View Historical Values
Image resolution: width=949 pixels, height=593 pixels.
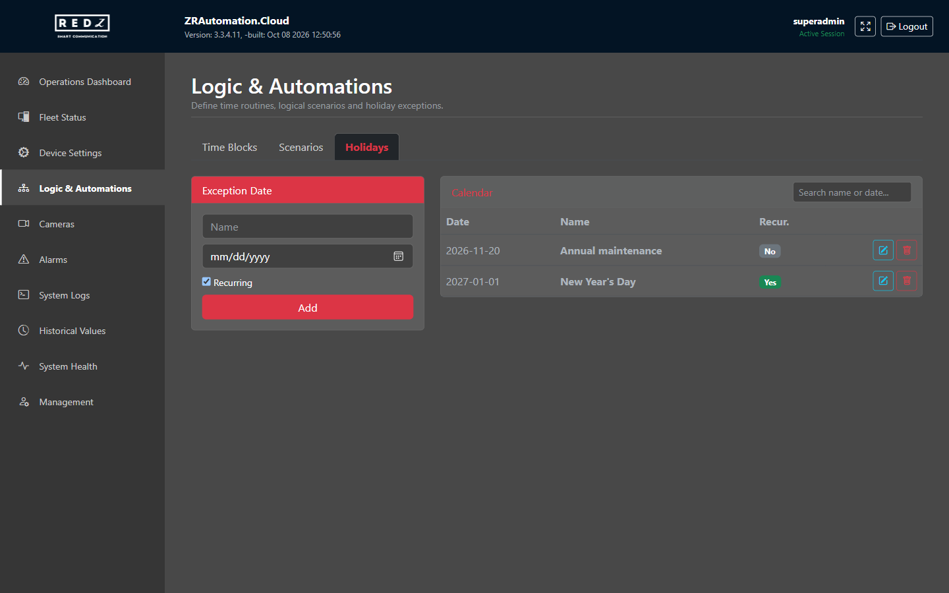coord(82,331)
